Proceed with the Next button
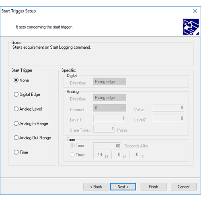Image resolution: width=201 pixels, height=201 pixels. click(123, 187)
